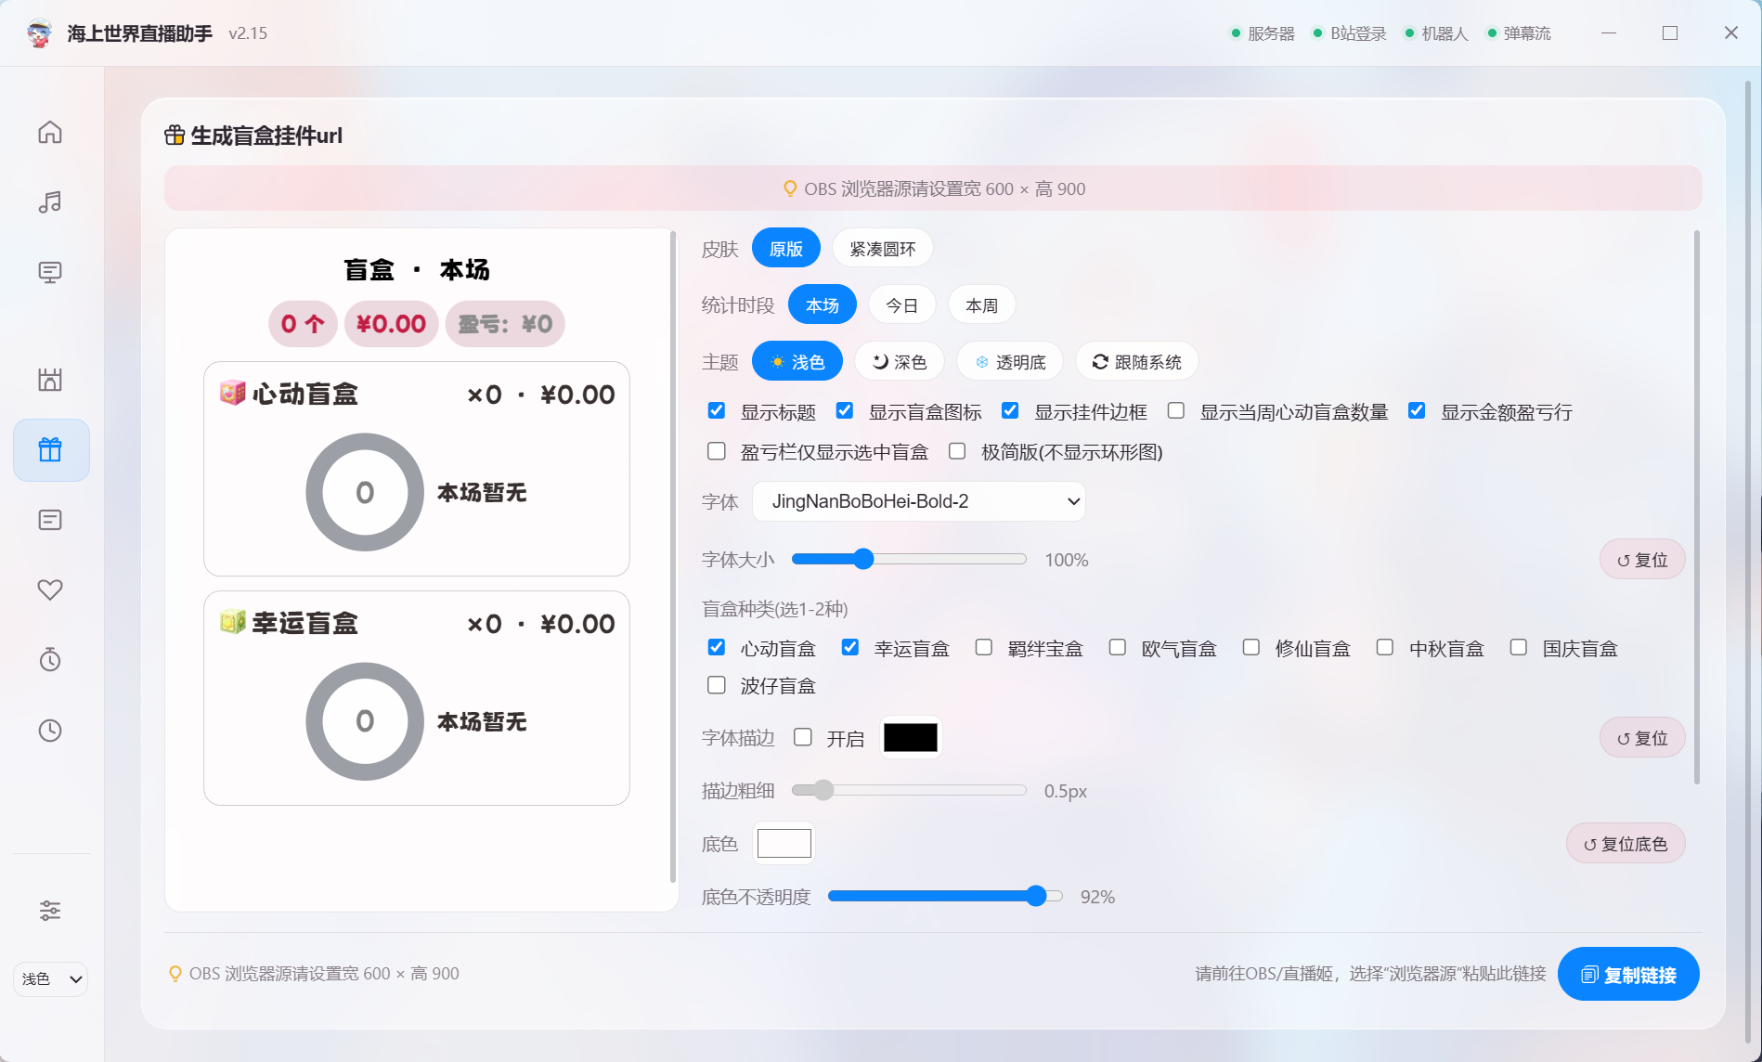Select the 跟随系统 theme option
This screenshot has height=1062, width=1762.
(1137, 361)
